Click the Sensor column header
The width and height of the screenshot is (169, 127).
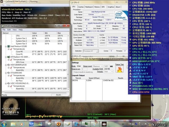coord(16,33)
